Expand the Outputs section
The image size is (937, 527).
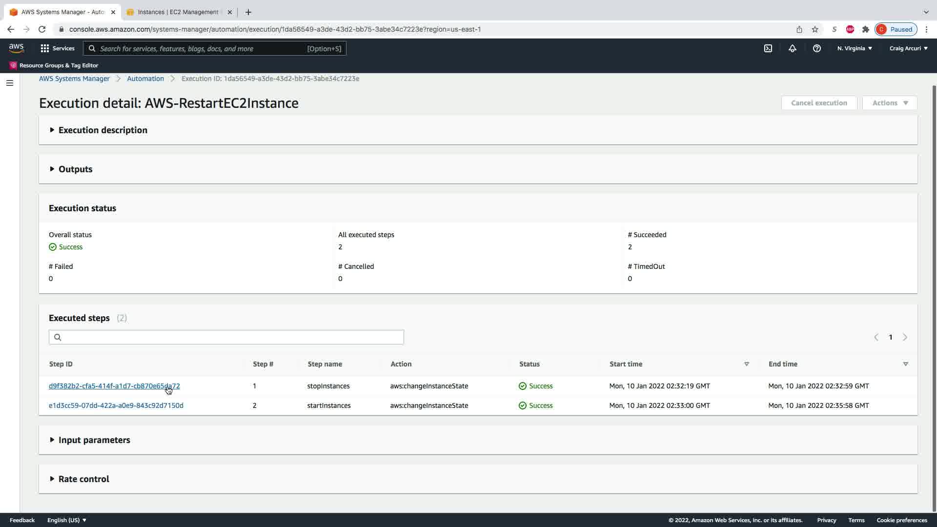point(75,169)
